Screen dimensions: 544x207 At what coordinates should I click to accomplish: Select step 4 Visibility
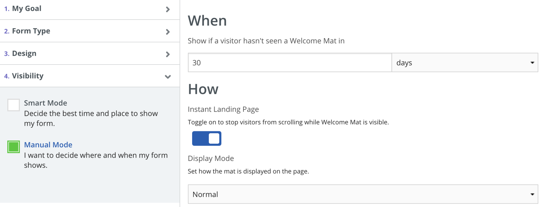pos(27,76)
